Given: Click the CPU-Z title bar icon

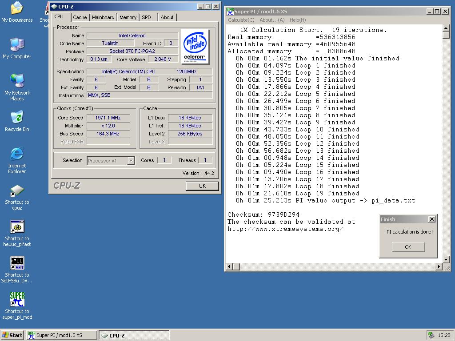Looking at the screenshot, I should coord(54,6).
